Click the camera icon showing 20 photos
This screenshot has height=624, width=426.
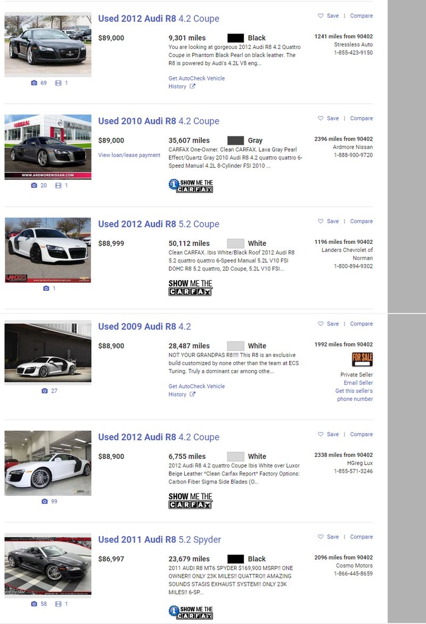click(34, 185)
